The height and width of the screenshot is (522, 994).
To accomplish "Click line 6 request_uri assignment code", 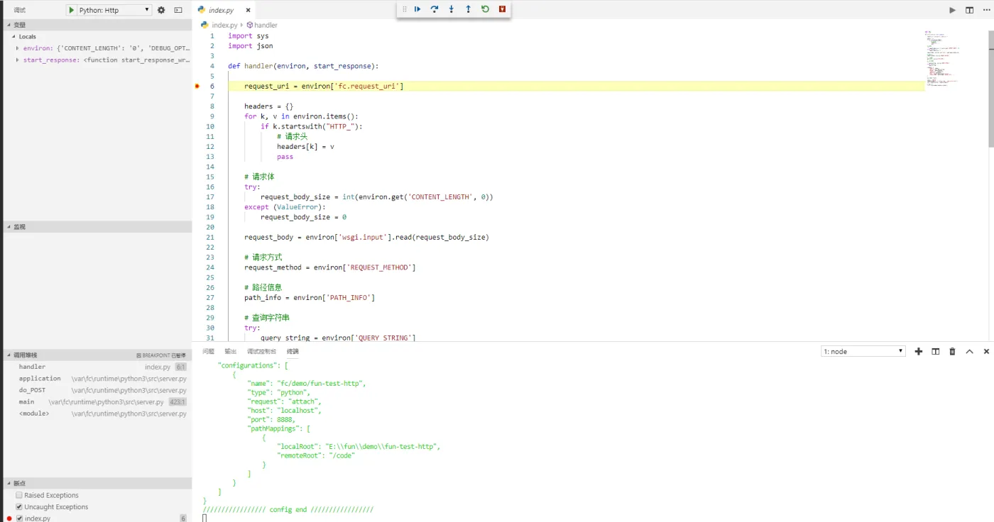I will (324, 86).
